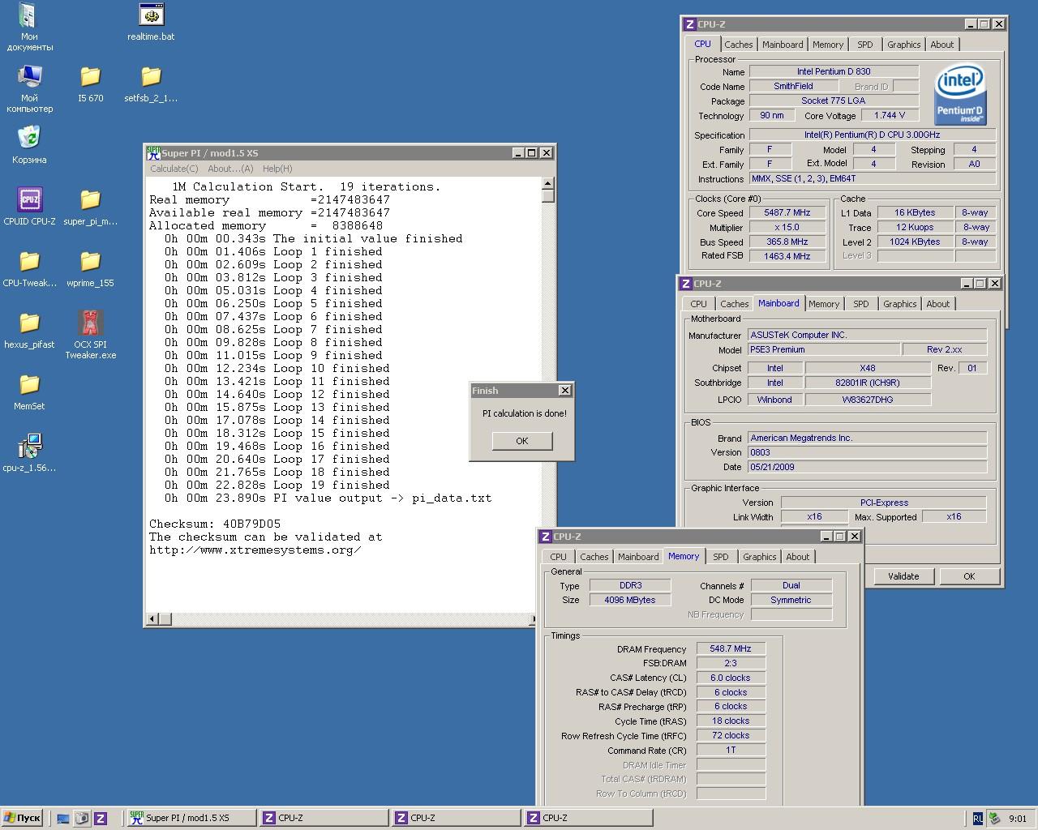This screenshot has width=1038, height=830.
Task: Click the second quick launch icon
Action: click(x=82, y=819)
